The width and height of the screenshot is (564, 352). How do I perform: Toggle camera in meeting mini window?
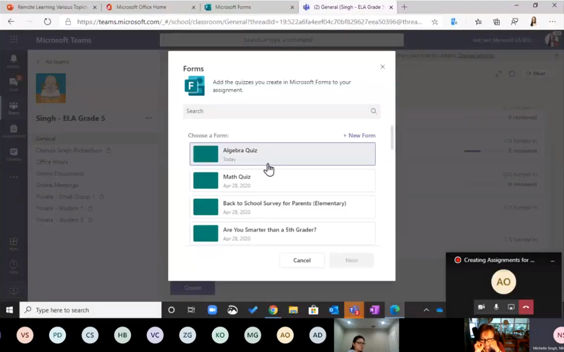(x=481, y=307)
